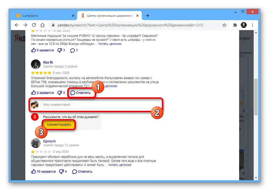Screen dimensions: 269x191
Task: Click Egorych's avatar picture
Action: [x=36, y=143]
